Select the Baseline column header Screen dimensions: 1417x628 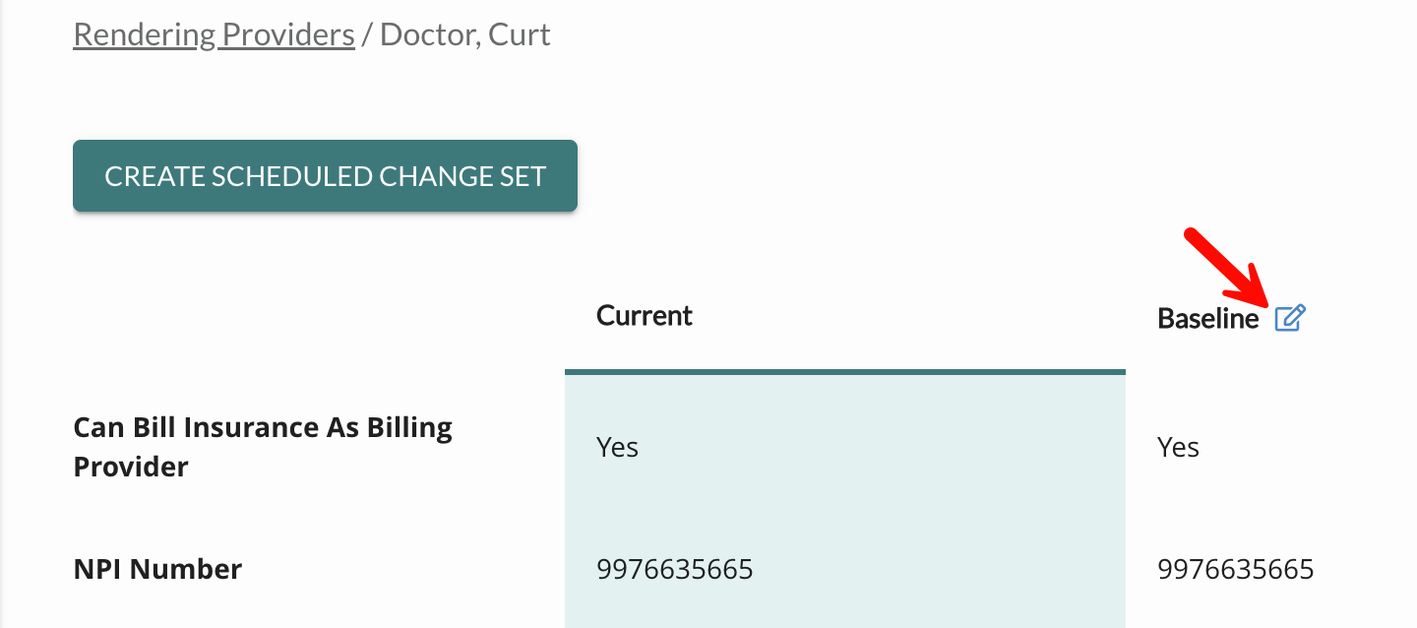[x=1207, y=318]
